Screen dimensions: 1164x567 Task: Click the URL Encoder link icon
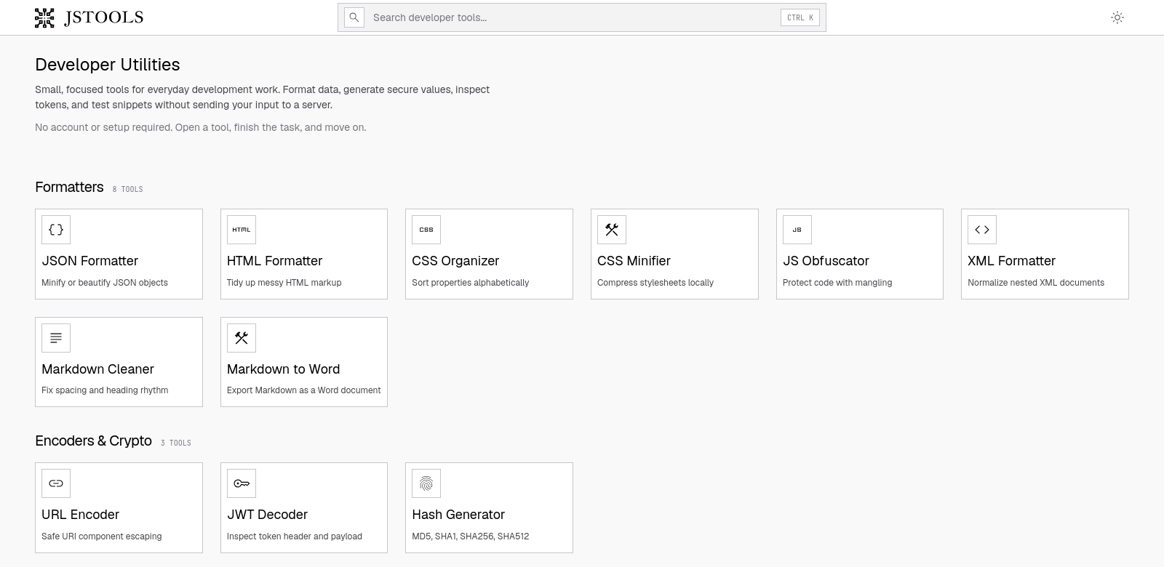[x=56, y=483]
